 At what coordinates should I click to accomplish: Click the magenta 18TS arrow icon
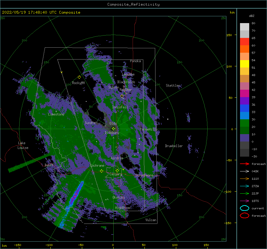coord(244,201)
